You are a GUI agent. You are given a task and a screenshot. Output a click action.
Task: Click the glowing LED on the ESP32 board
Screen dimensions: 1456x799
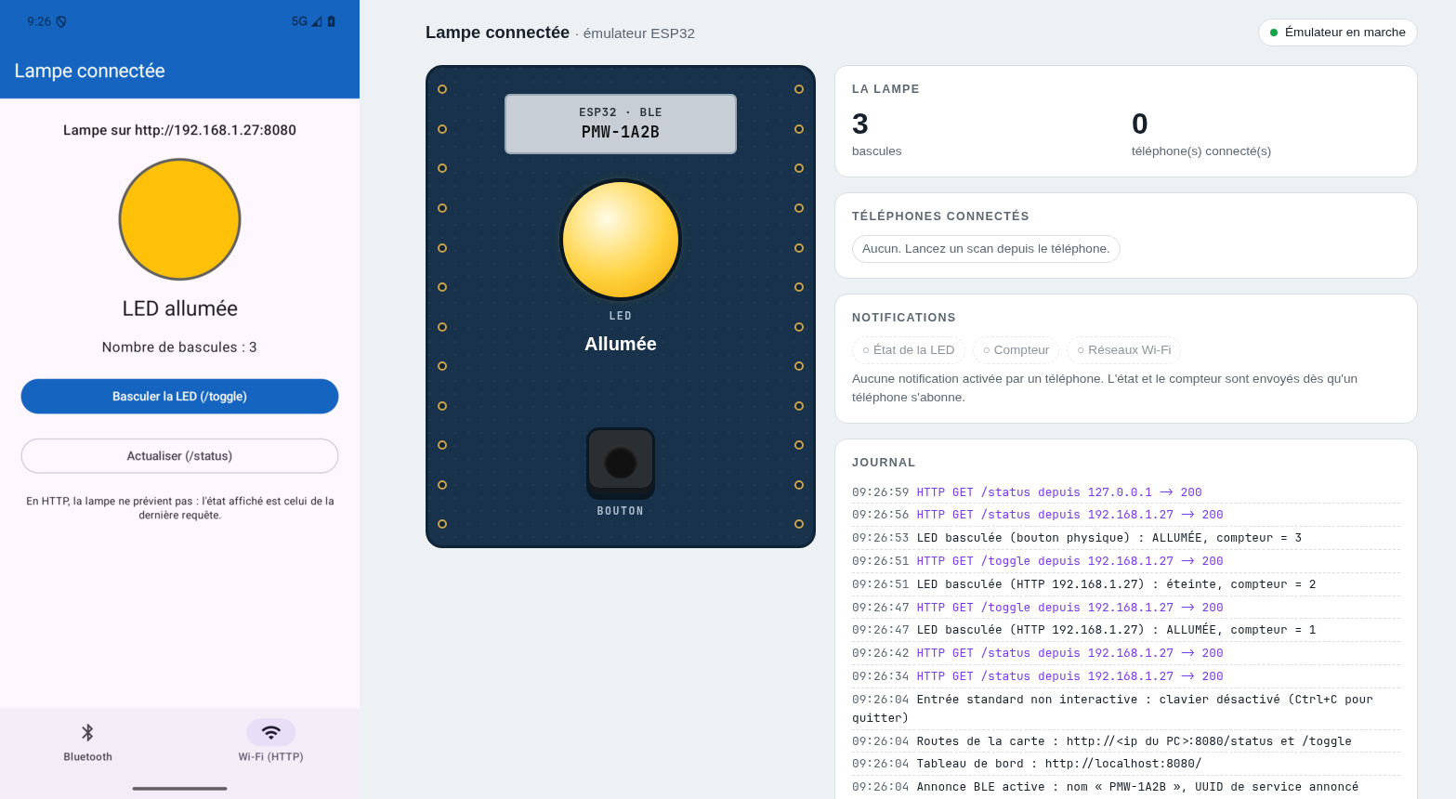click(621, 240)
